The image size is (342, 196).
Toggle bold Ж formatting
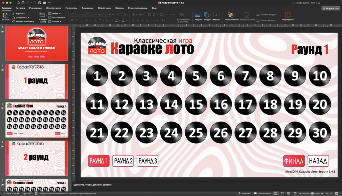(x=72, y=20)
